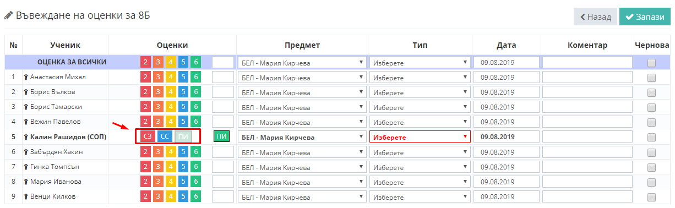Image resolution: width=675 pixels, height=208 pixels.
Task: Click the Назад button
Action: [x=595, y=17]
